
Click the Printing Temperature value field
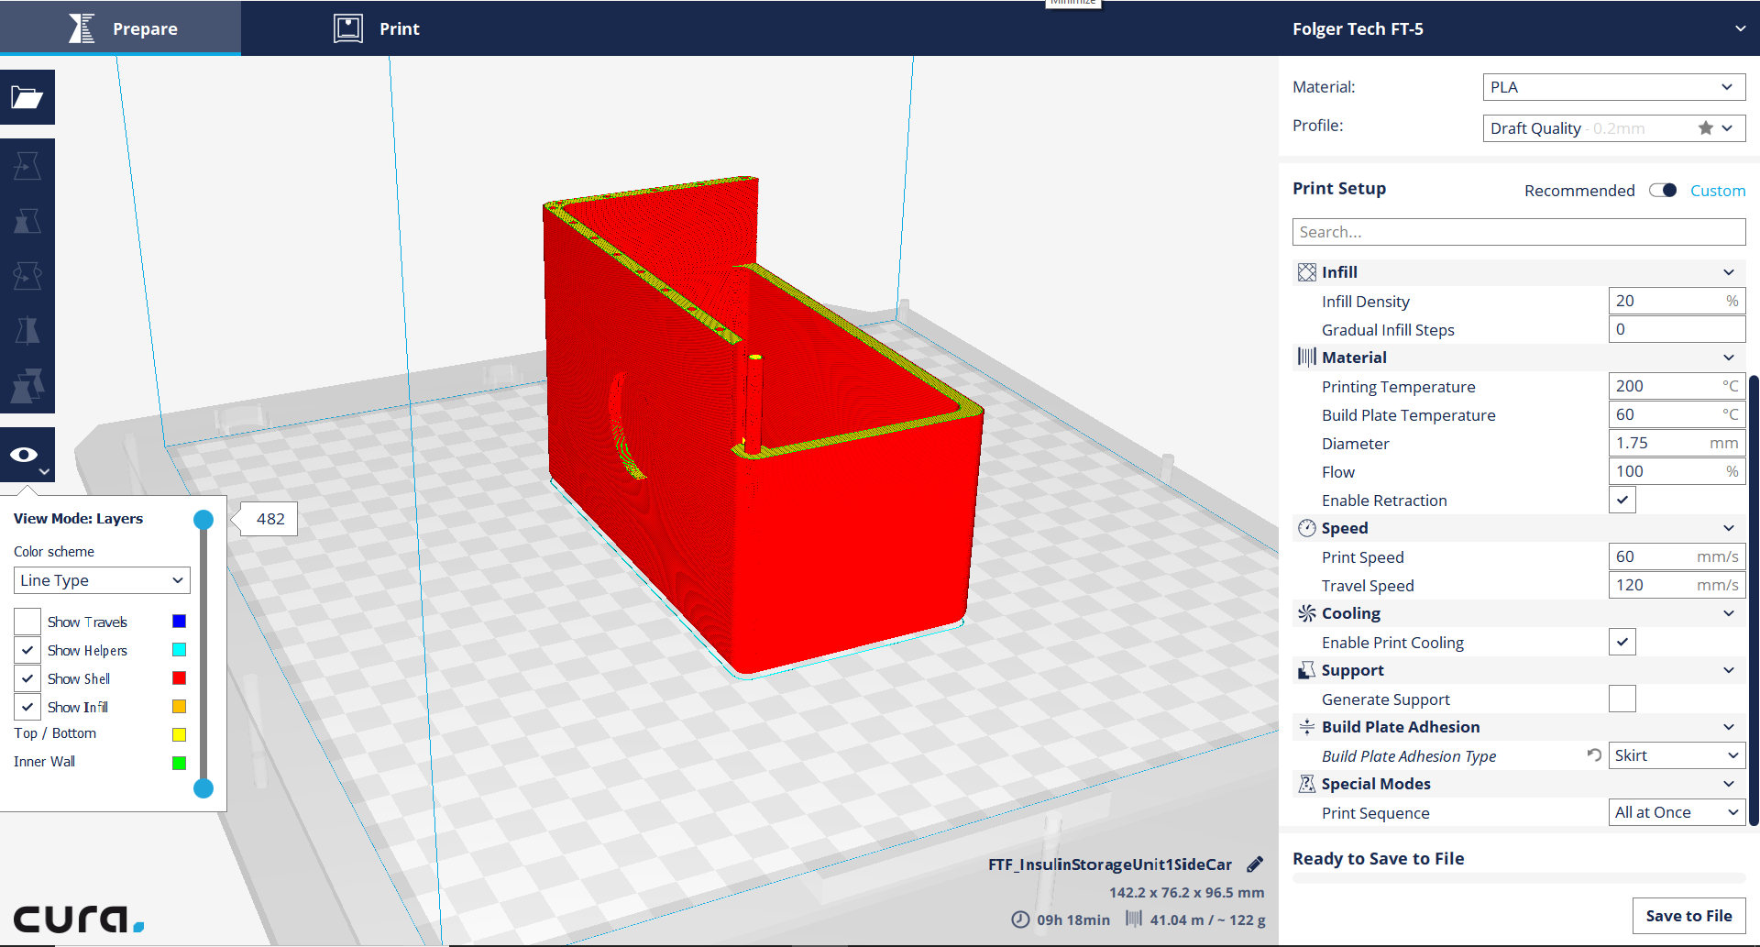(x=1677, y=386)
